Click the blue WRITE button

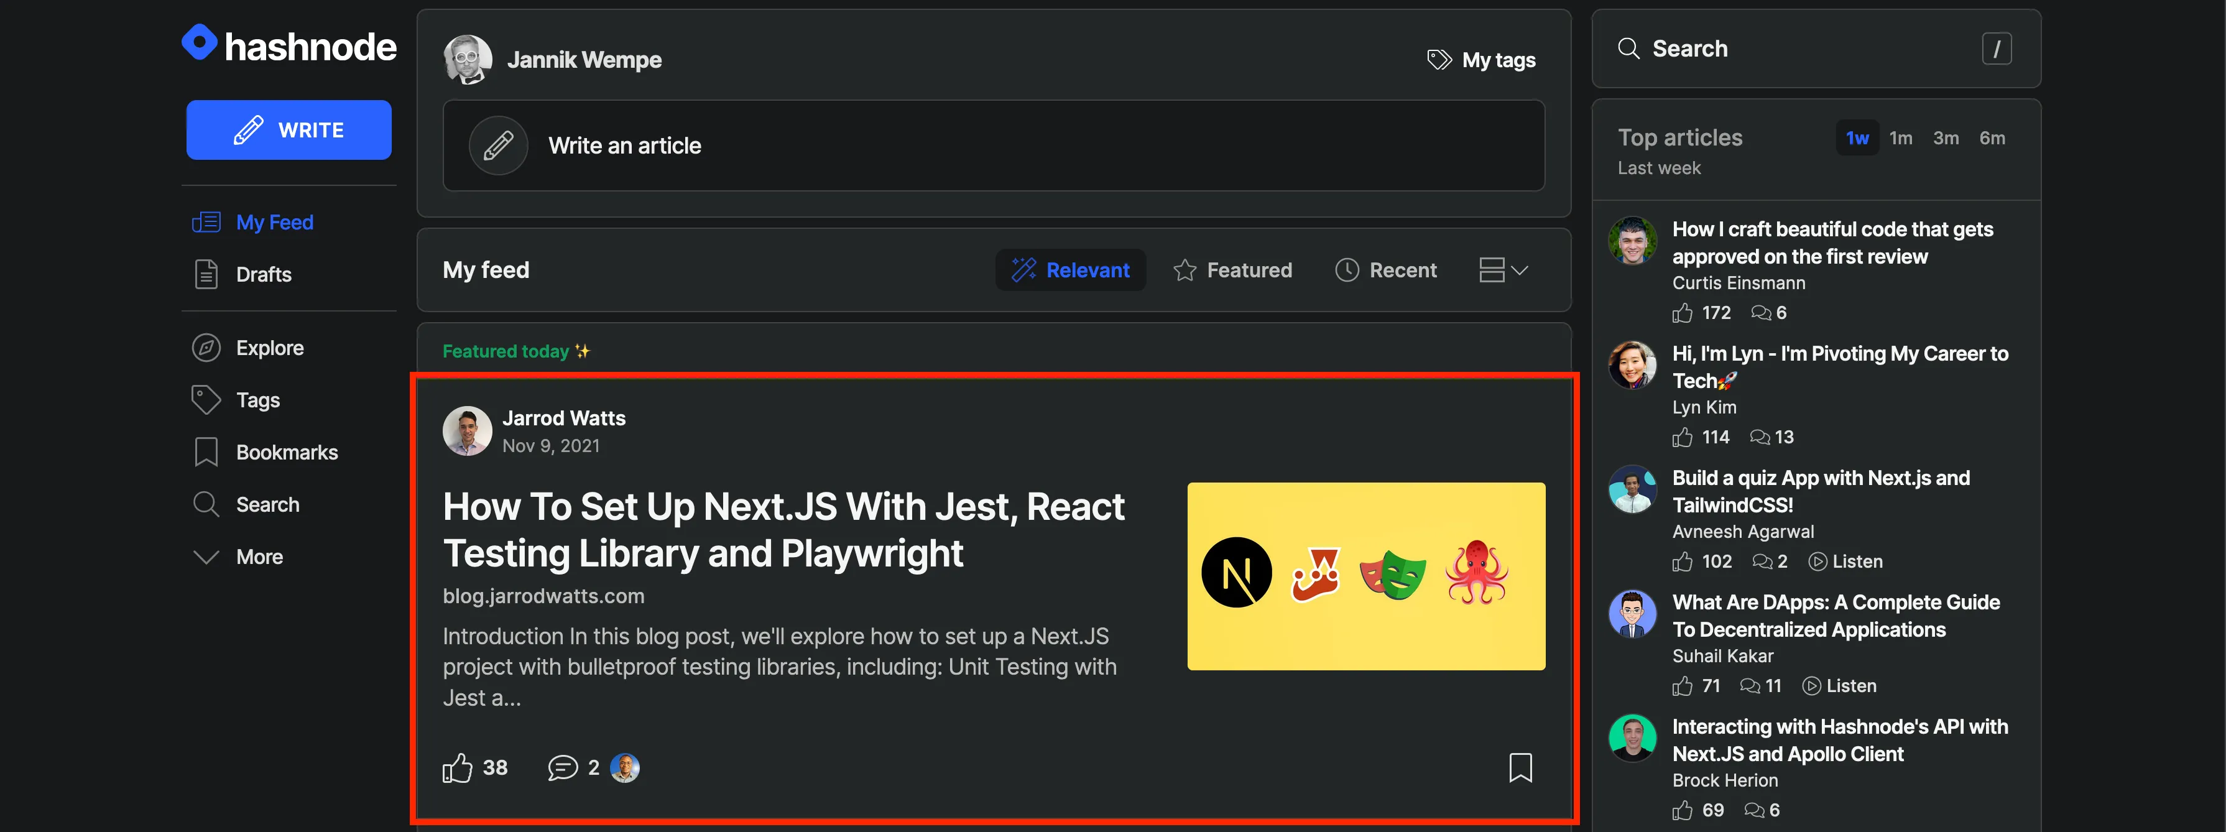click(289, 129)
